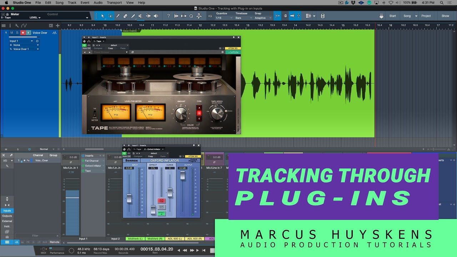The width and height of the screenshot is (457, 257).
Task: Show automation with the curve icon
Action: [24, 25]
